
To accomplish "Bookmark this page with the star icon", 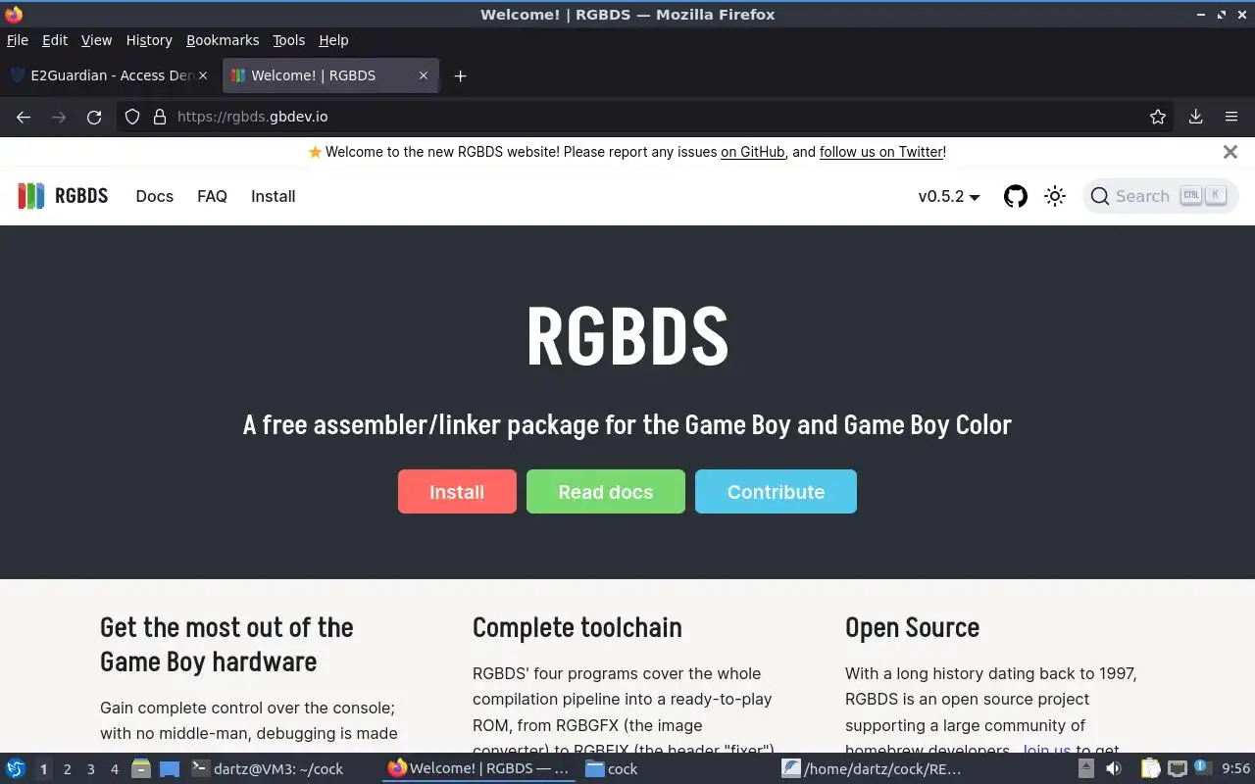I will [x=1158, y=117].
